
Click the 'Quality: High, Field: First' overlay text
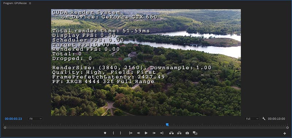(x=104, y=72)
